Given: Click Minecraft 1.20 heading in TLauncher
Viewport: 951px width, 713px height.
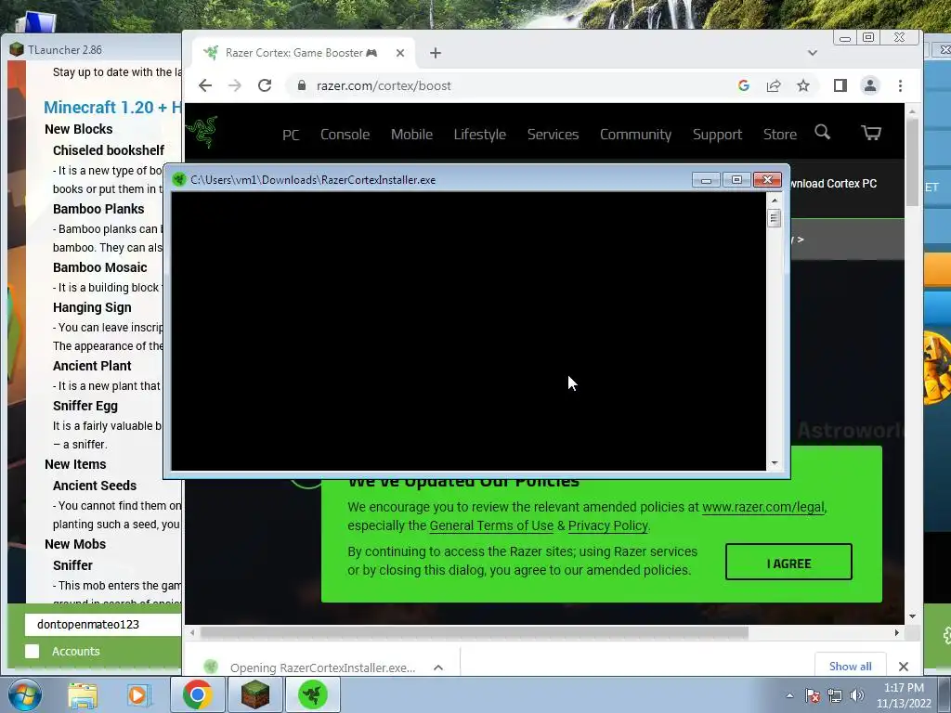Looking at the screenshot, I should [112, 108].
